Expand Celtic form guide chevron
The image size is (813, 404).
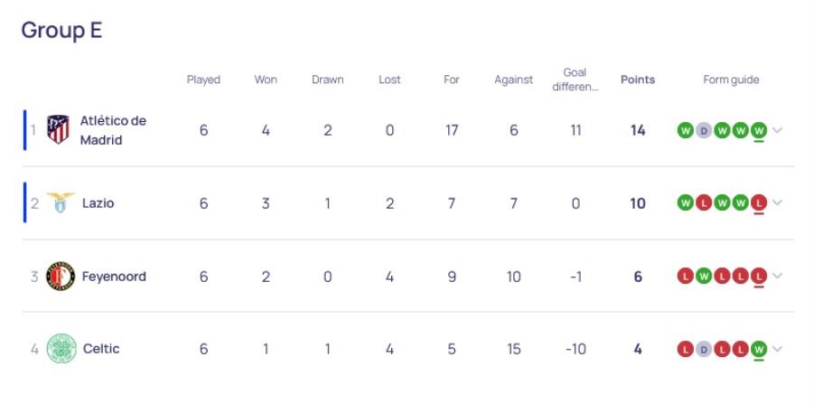pos(777,349)
